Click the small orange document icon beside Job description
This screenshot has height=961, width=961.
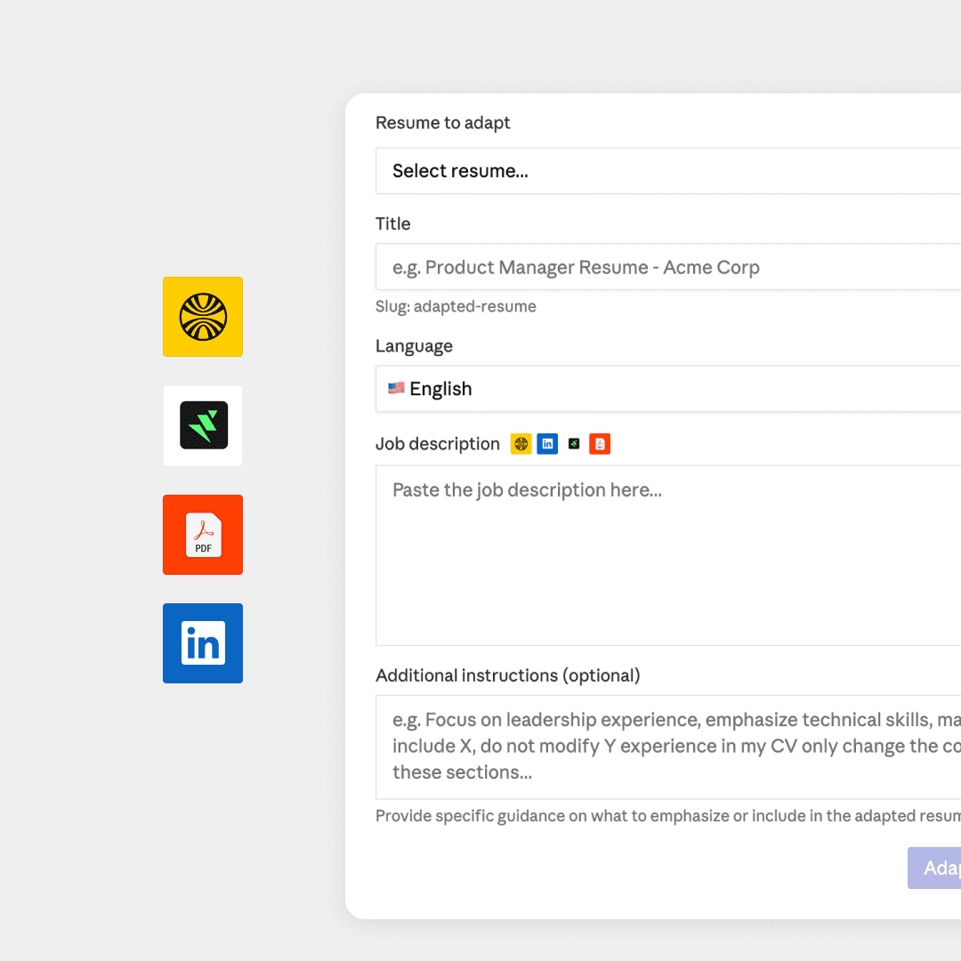tap(599, 443)
